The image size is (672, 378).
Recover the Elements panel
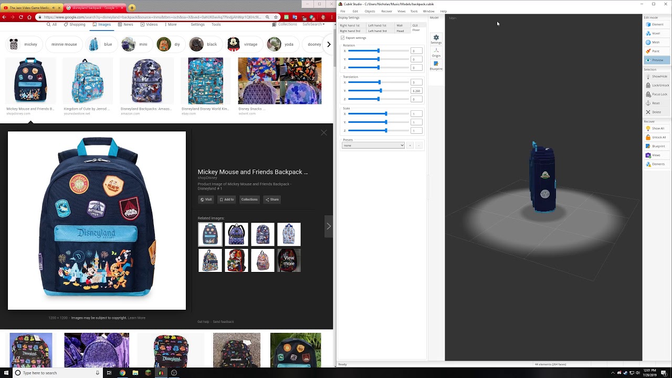pyautogui.click(x=657, y=164)
